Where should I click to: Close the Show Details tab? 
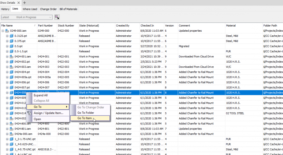[18, 3]
